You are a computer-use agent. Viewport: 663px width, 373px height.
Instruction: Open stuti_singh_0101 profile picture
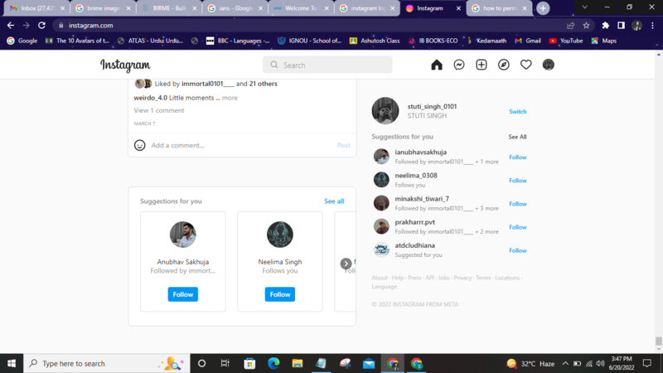click(x=385, y=111)
